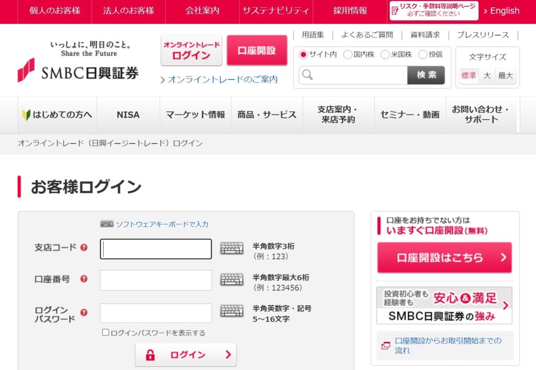Click the ログイン submit button
Image resolution: width=536 pixels, height=370 pixels.
[186, 355]
